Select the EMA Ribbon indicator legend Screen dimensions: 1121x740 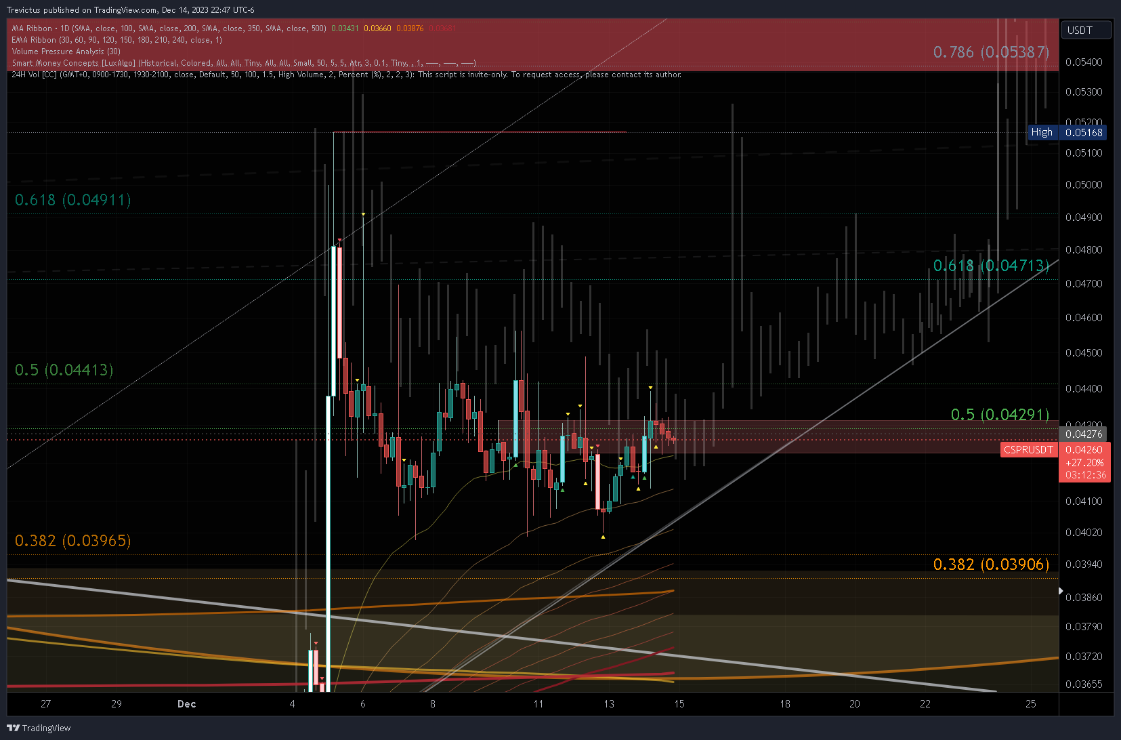pos(117,40)
